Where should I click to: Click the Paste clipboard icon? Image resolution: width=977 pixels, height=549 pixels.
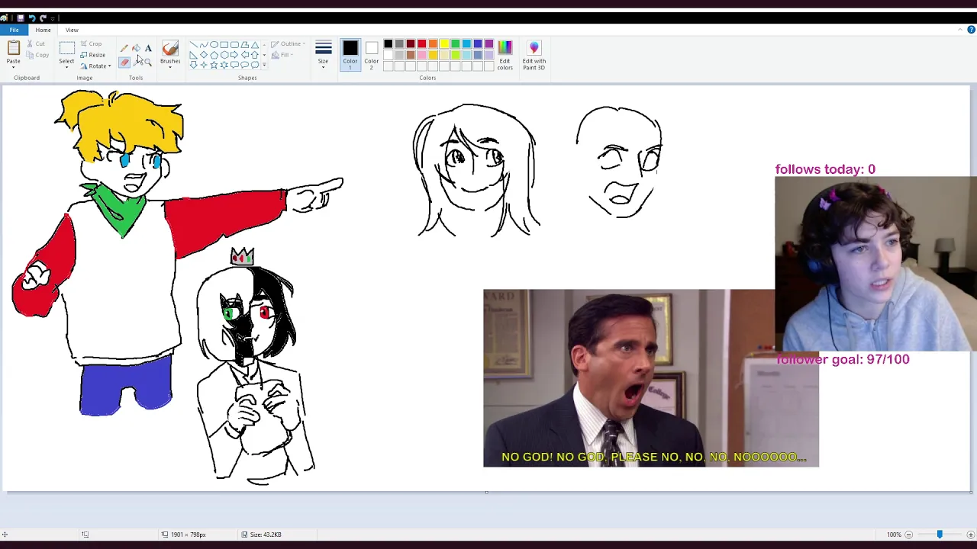(13, 49)
